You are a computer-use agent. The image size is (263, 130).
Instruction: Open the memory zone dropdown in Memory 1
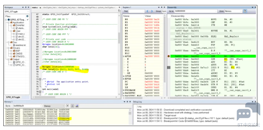54,106
